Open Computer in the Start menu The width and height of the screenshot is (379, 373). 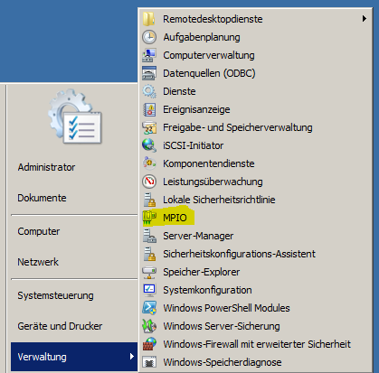click(74, 231)
